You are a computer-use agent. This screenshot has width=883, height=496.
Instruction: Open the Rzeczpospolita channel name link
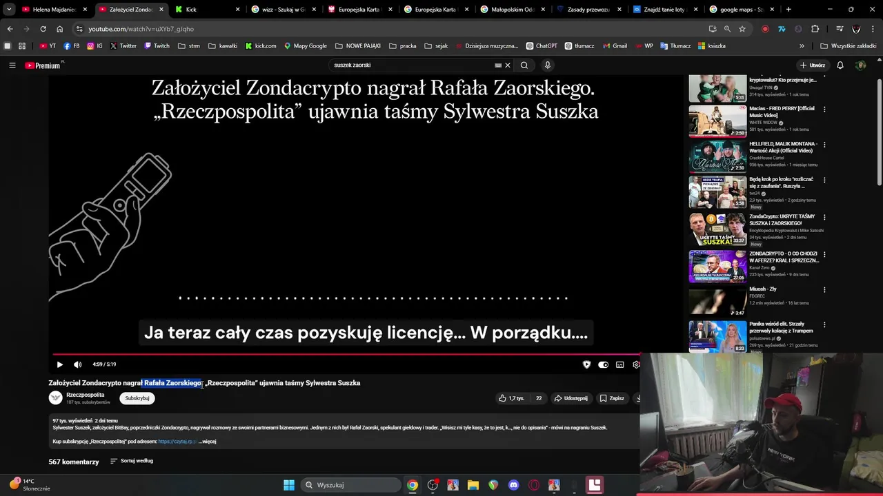point(85,395)
